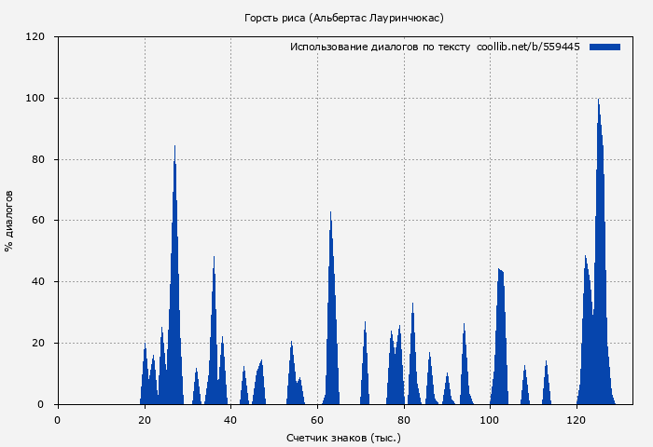Click the blue legend color swatch
653x447 pixels.
coord(604,47)
